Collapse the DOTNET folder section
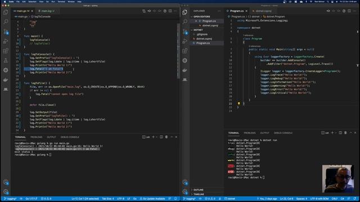The height and width of the screenshot is (202, 360). click(x=198, y=30)
